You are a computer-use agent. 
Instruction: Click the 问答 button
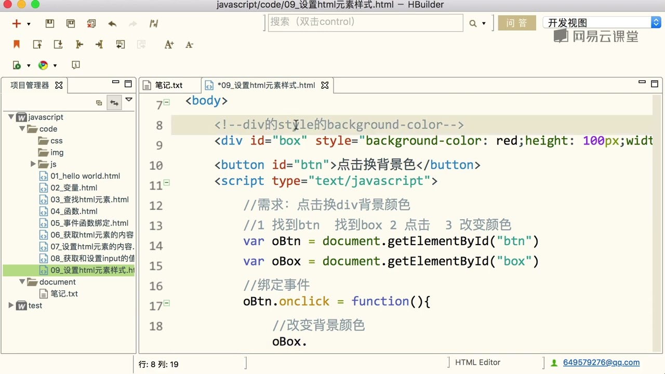pyautogui.click(x=517, y=23)
